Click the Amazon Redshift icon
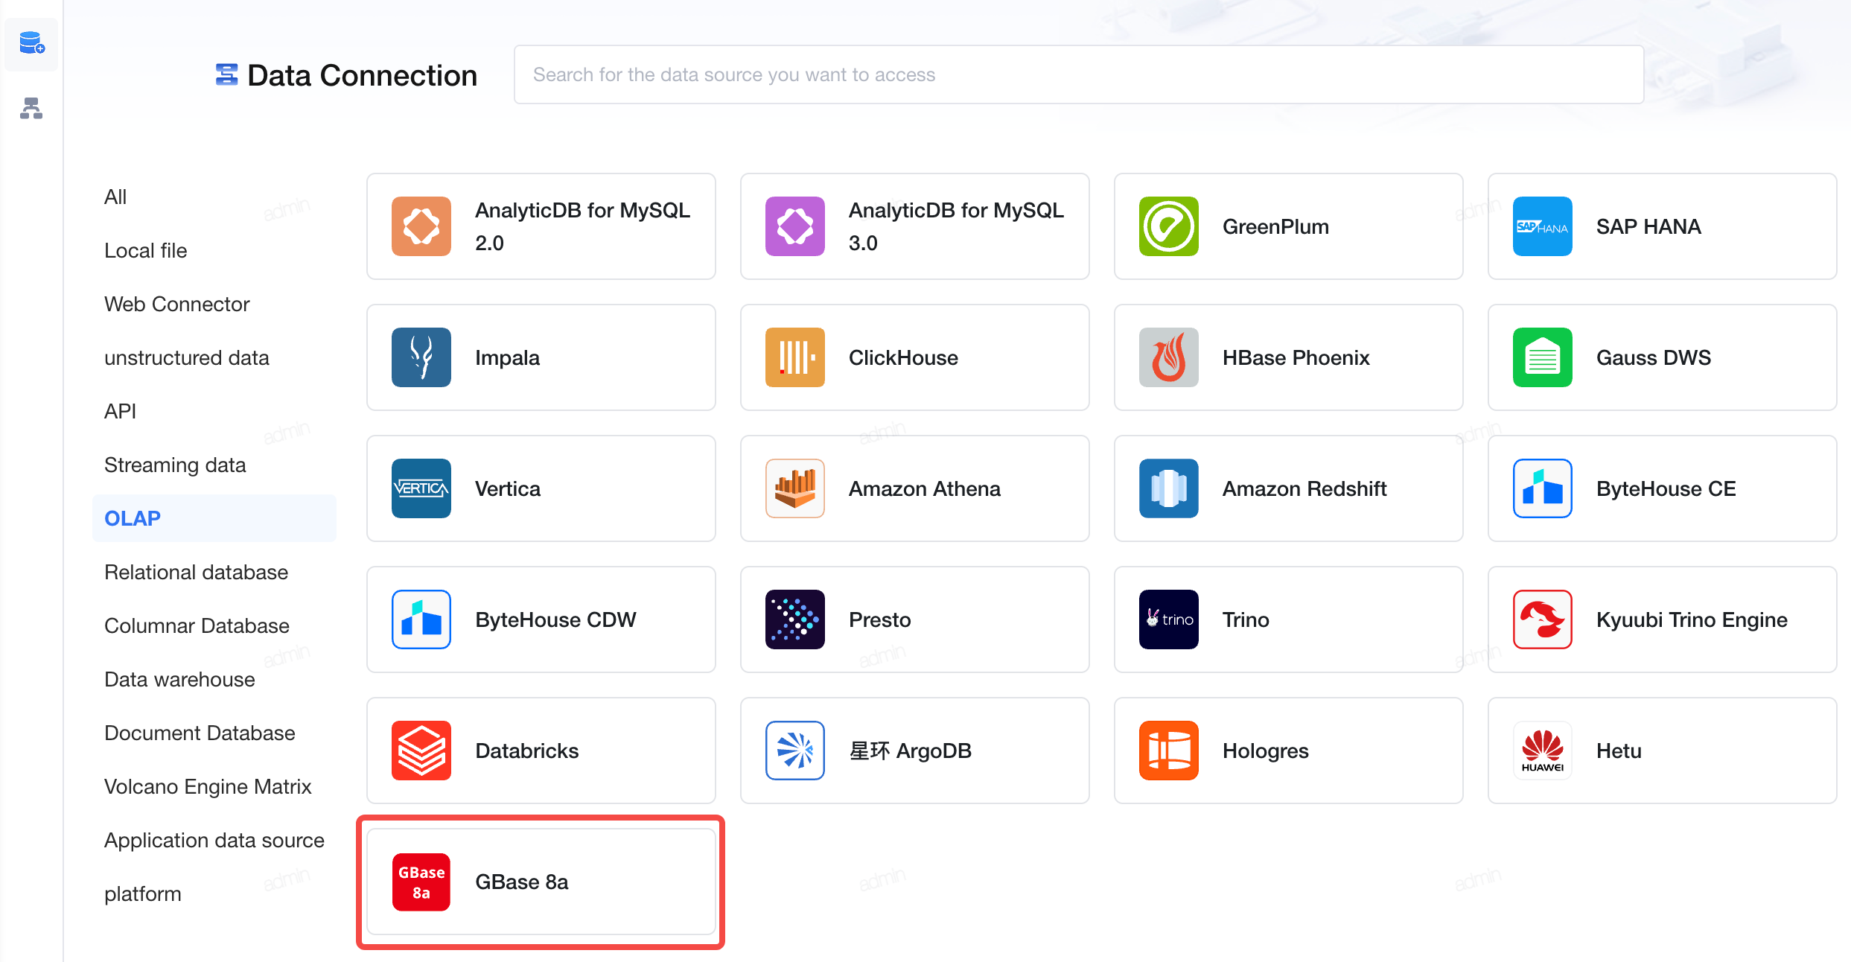Viewport: 1851px width, 962px height. click(1168, 488)
